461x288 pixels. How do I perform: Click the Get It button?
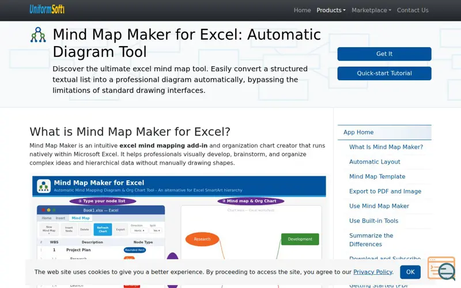pyautogui.click(x=384, y=54)
